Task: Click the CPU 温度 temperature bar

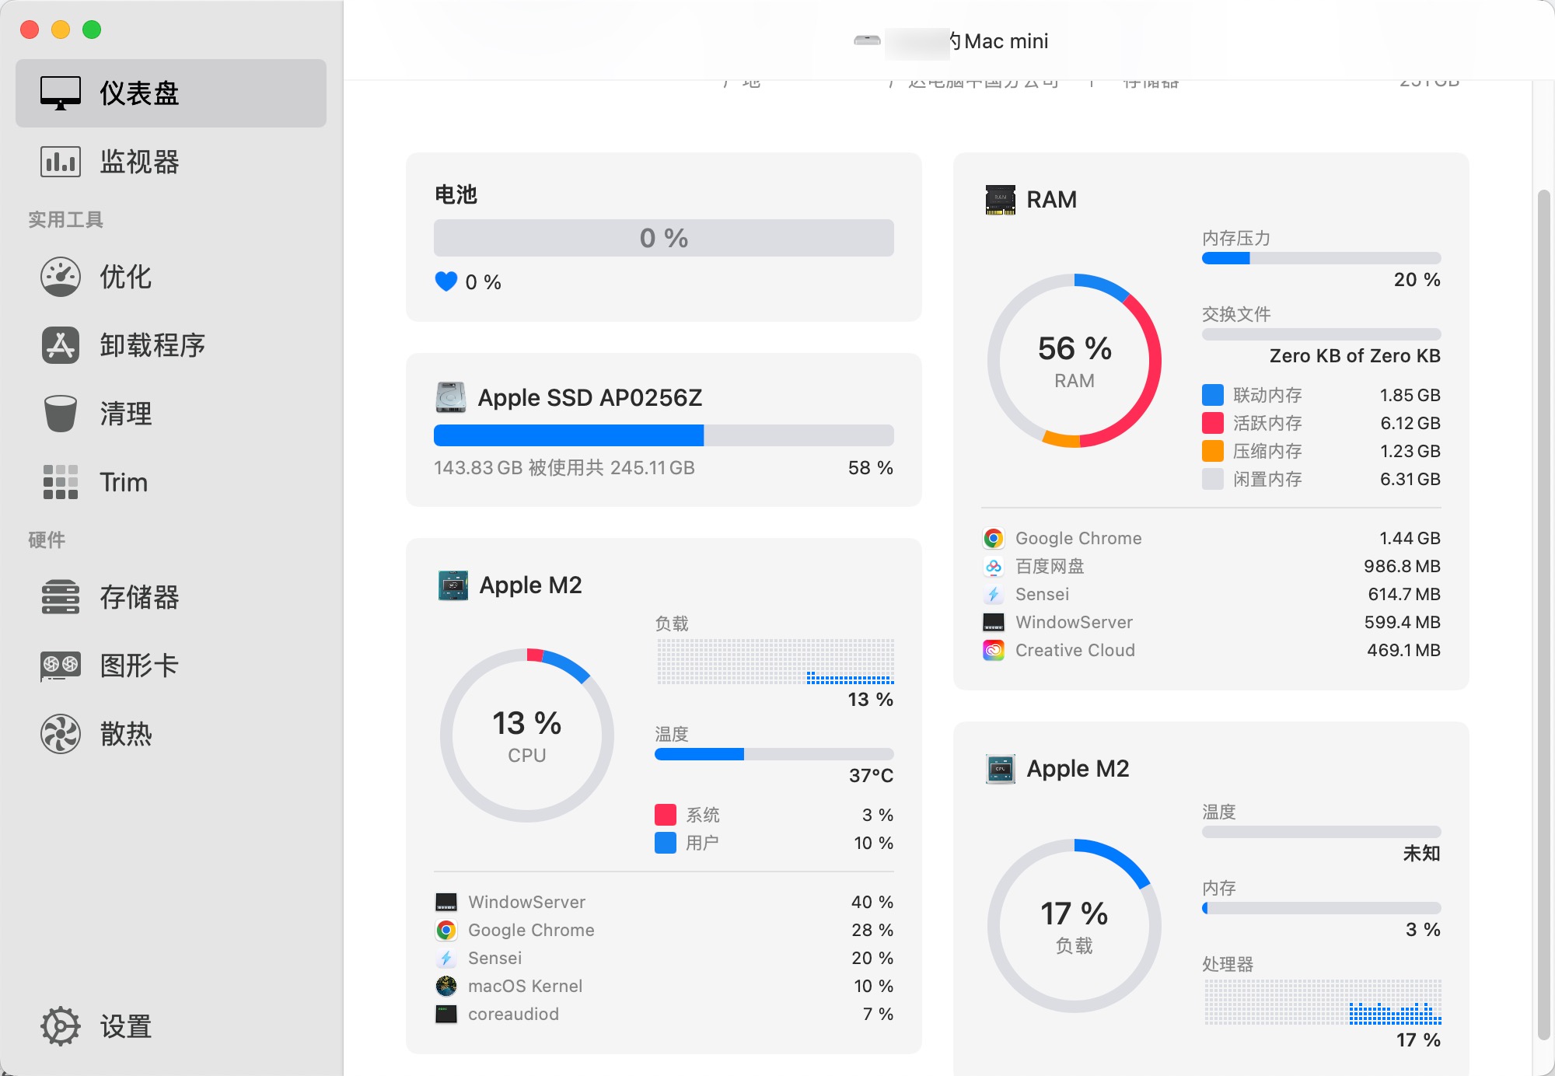Action: click(x=774, y=754)
